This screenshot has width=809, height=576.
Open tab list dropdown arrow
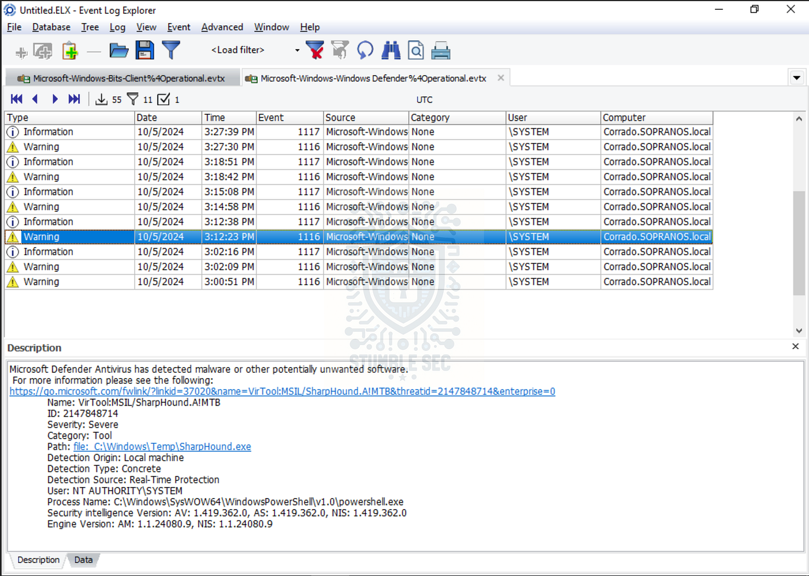click(797, 78)
